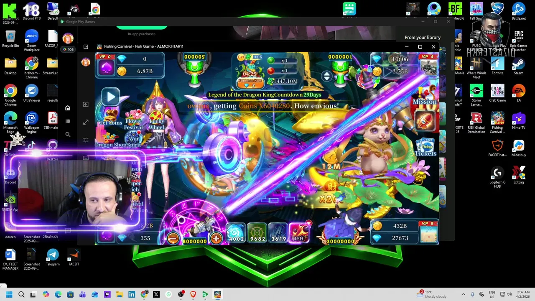Image resolution: width=535 pixels, height=301 pixels.
Task: Open the Mission rocket panel
Action: click(x=425, y=114)
